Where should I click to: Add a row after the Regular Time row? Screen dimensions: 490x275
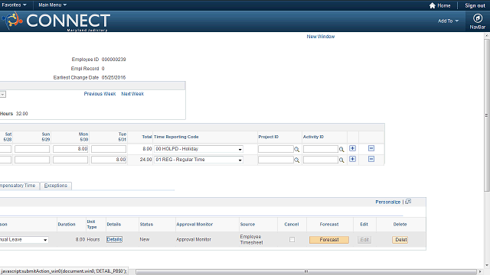(352, 159)
